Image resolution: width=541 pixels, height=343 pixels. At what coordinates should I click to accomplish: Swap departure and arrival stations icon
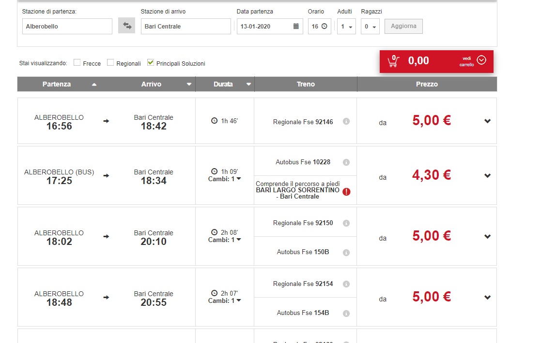coord(127,26)
